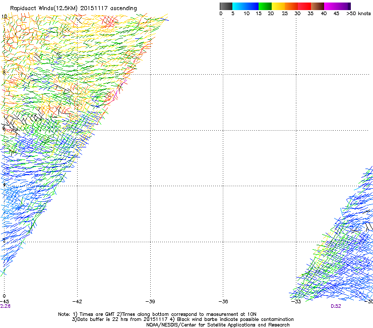The height and width of the screenshot is (328, 373).
Task: Click the NOAA/NESDIS credit line
Action: click(x=218, y=325)
